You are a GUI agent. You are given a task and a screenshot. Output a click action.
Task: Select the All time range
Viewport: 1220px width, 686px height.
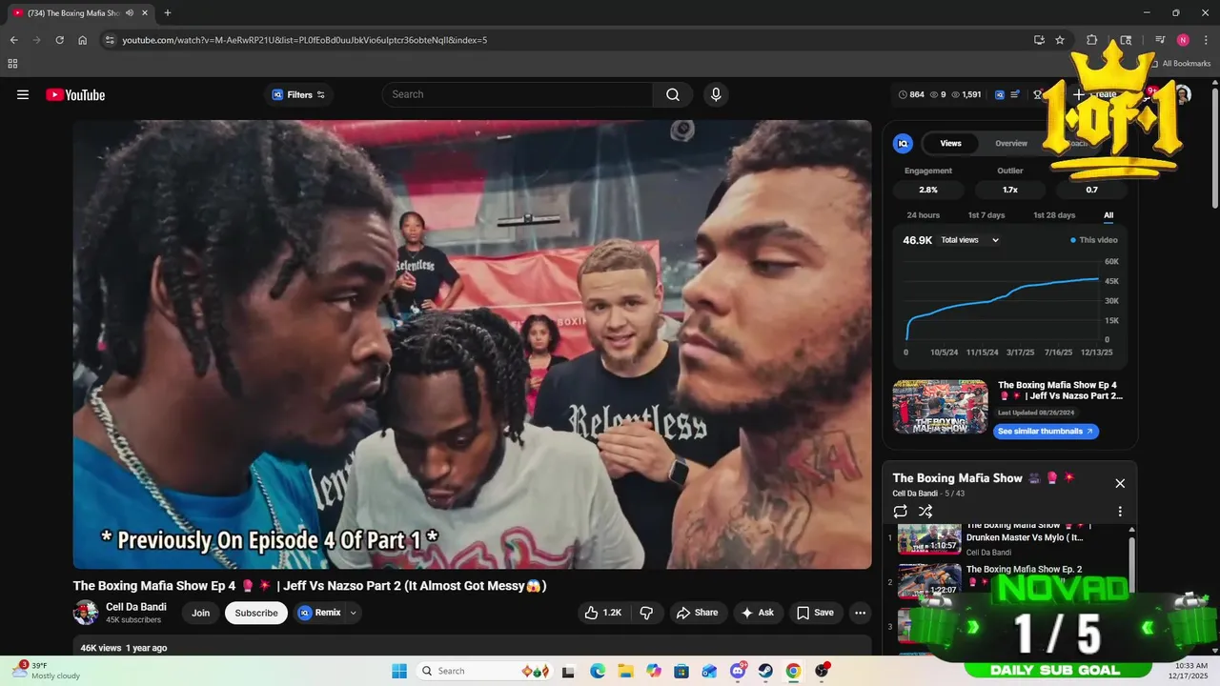[x=1108, y=215]
